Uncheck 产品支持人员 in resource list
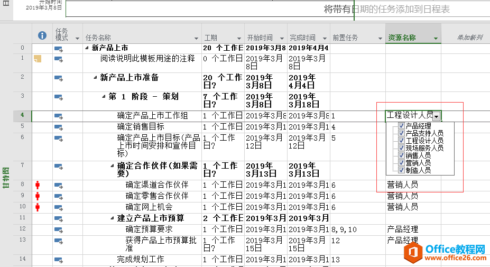The height and width of the screenshot is (267, 490). click(402, 133)
